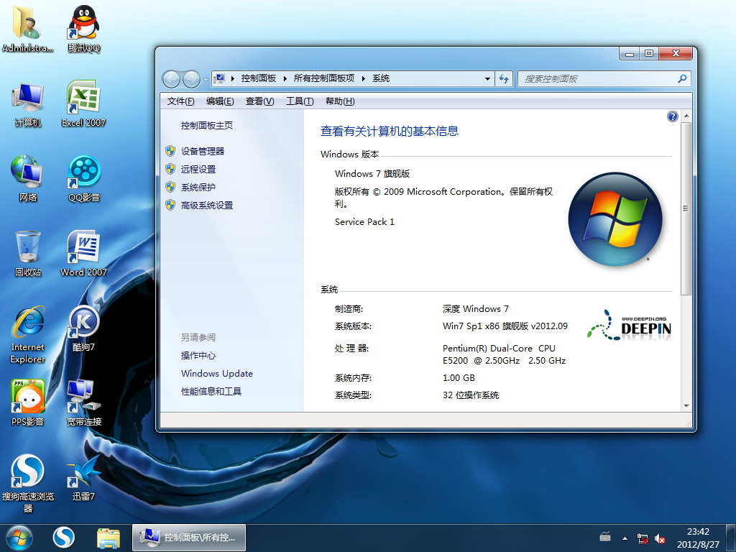Open the Administrator folder desktop icon
This screenshot has width=736, height=552.
tap(27, 28)
